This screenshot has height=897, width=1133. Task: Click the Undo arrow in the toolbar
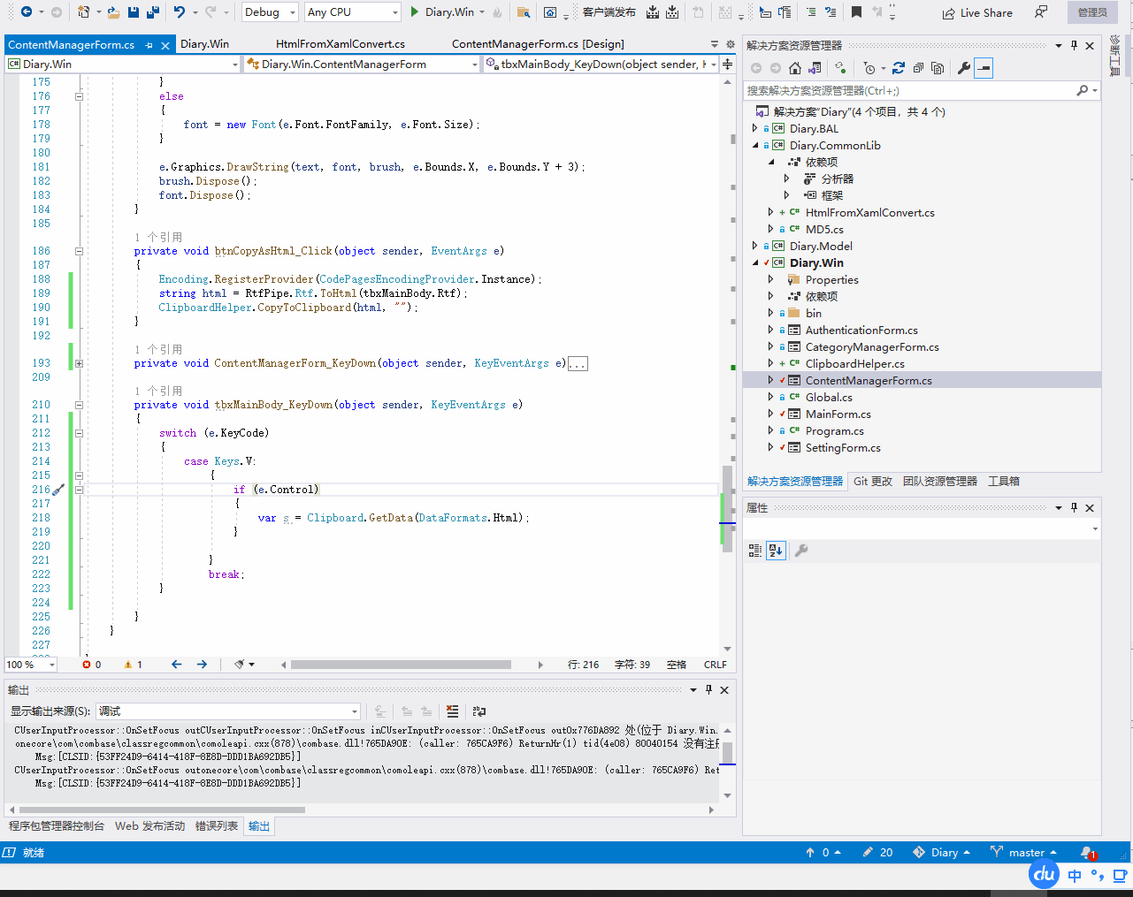tap(180, 12)
